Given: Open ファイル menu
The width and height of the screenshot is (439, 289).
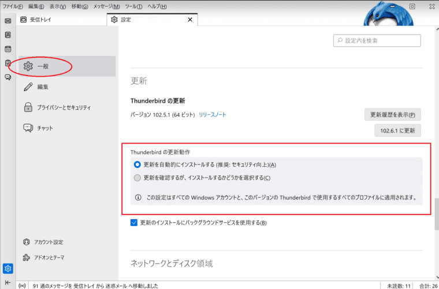Looking at the screenshot, I should (x=13, y=6).
